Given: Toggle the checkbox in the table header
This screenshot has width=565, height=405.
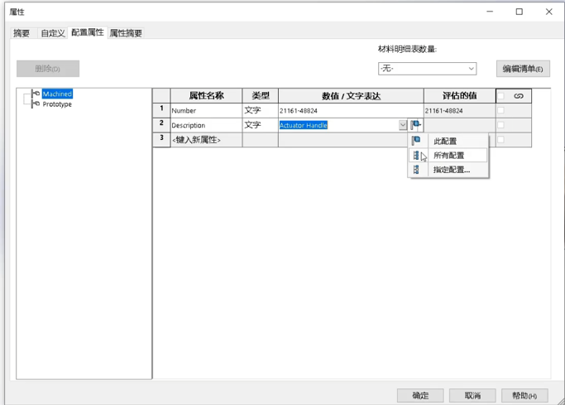Looking at the screenshot, I should coord(500,96).
